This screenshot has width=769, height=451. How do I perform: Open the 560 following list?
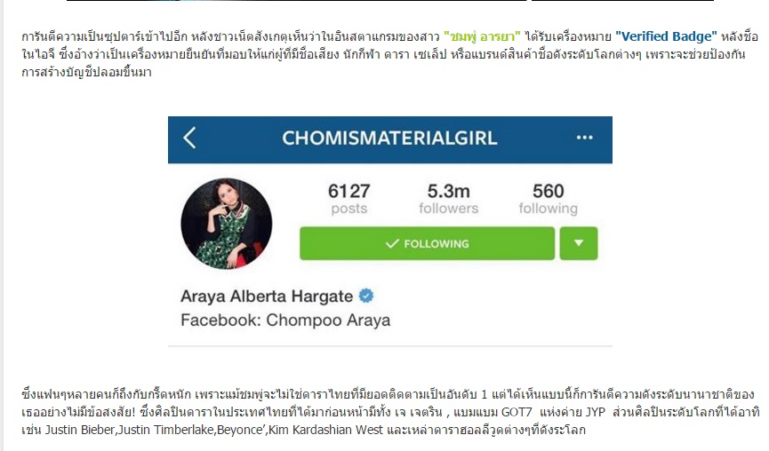point(549,198)
